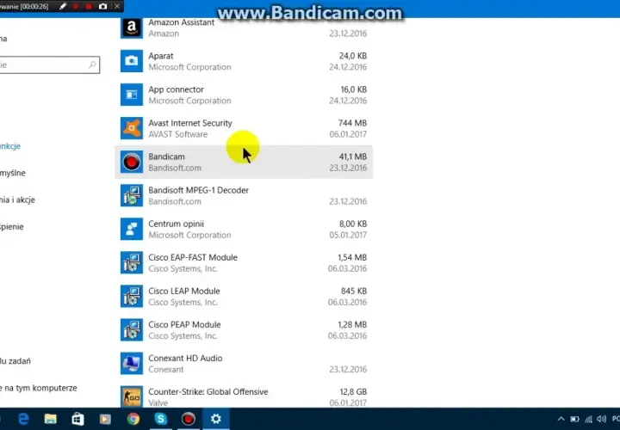This screenshot has height=430, width=620.
Task: Click the Conexant HD Audio icon
Action: [x=132, y=363]
